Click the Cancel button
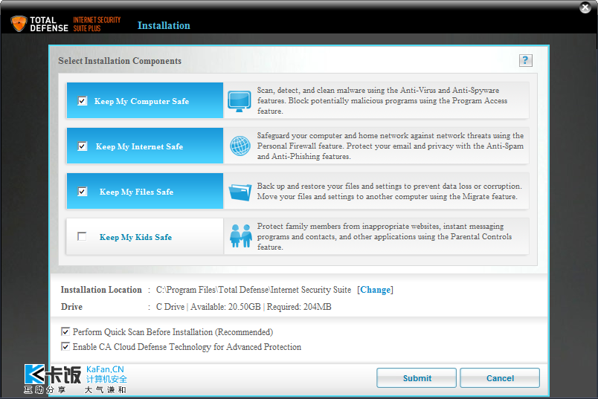The image size is (598, 399). pyautogui.click(x=500, y=377)
